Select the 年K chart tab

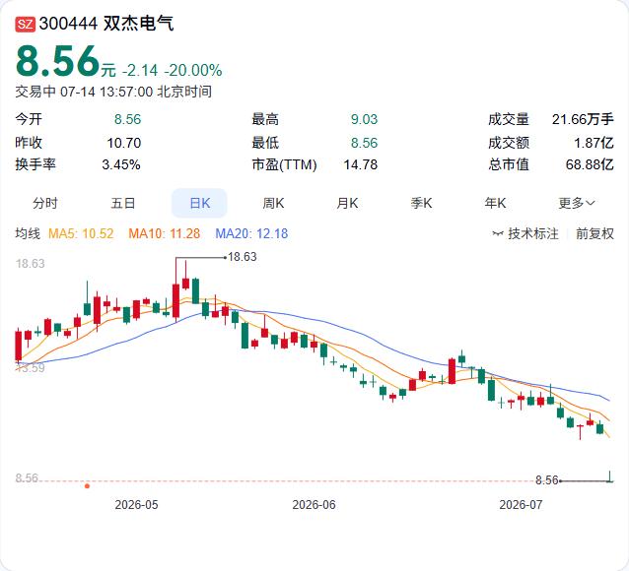495,203
